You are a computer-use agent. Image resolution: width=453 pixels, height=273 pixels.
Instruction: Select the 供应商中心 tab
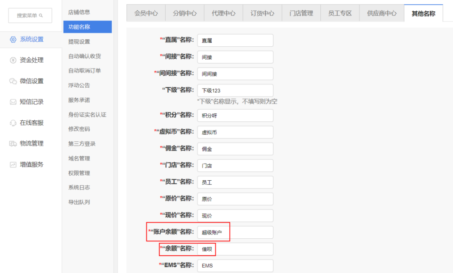(382, 13)
